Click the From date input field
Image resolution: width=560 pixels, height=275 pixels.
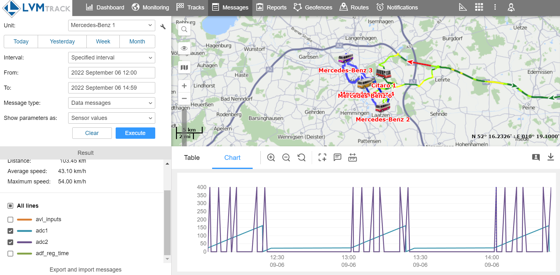point(112,73)
